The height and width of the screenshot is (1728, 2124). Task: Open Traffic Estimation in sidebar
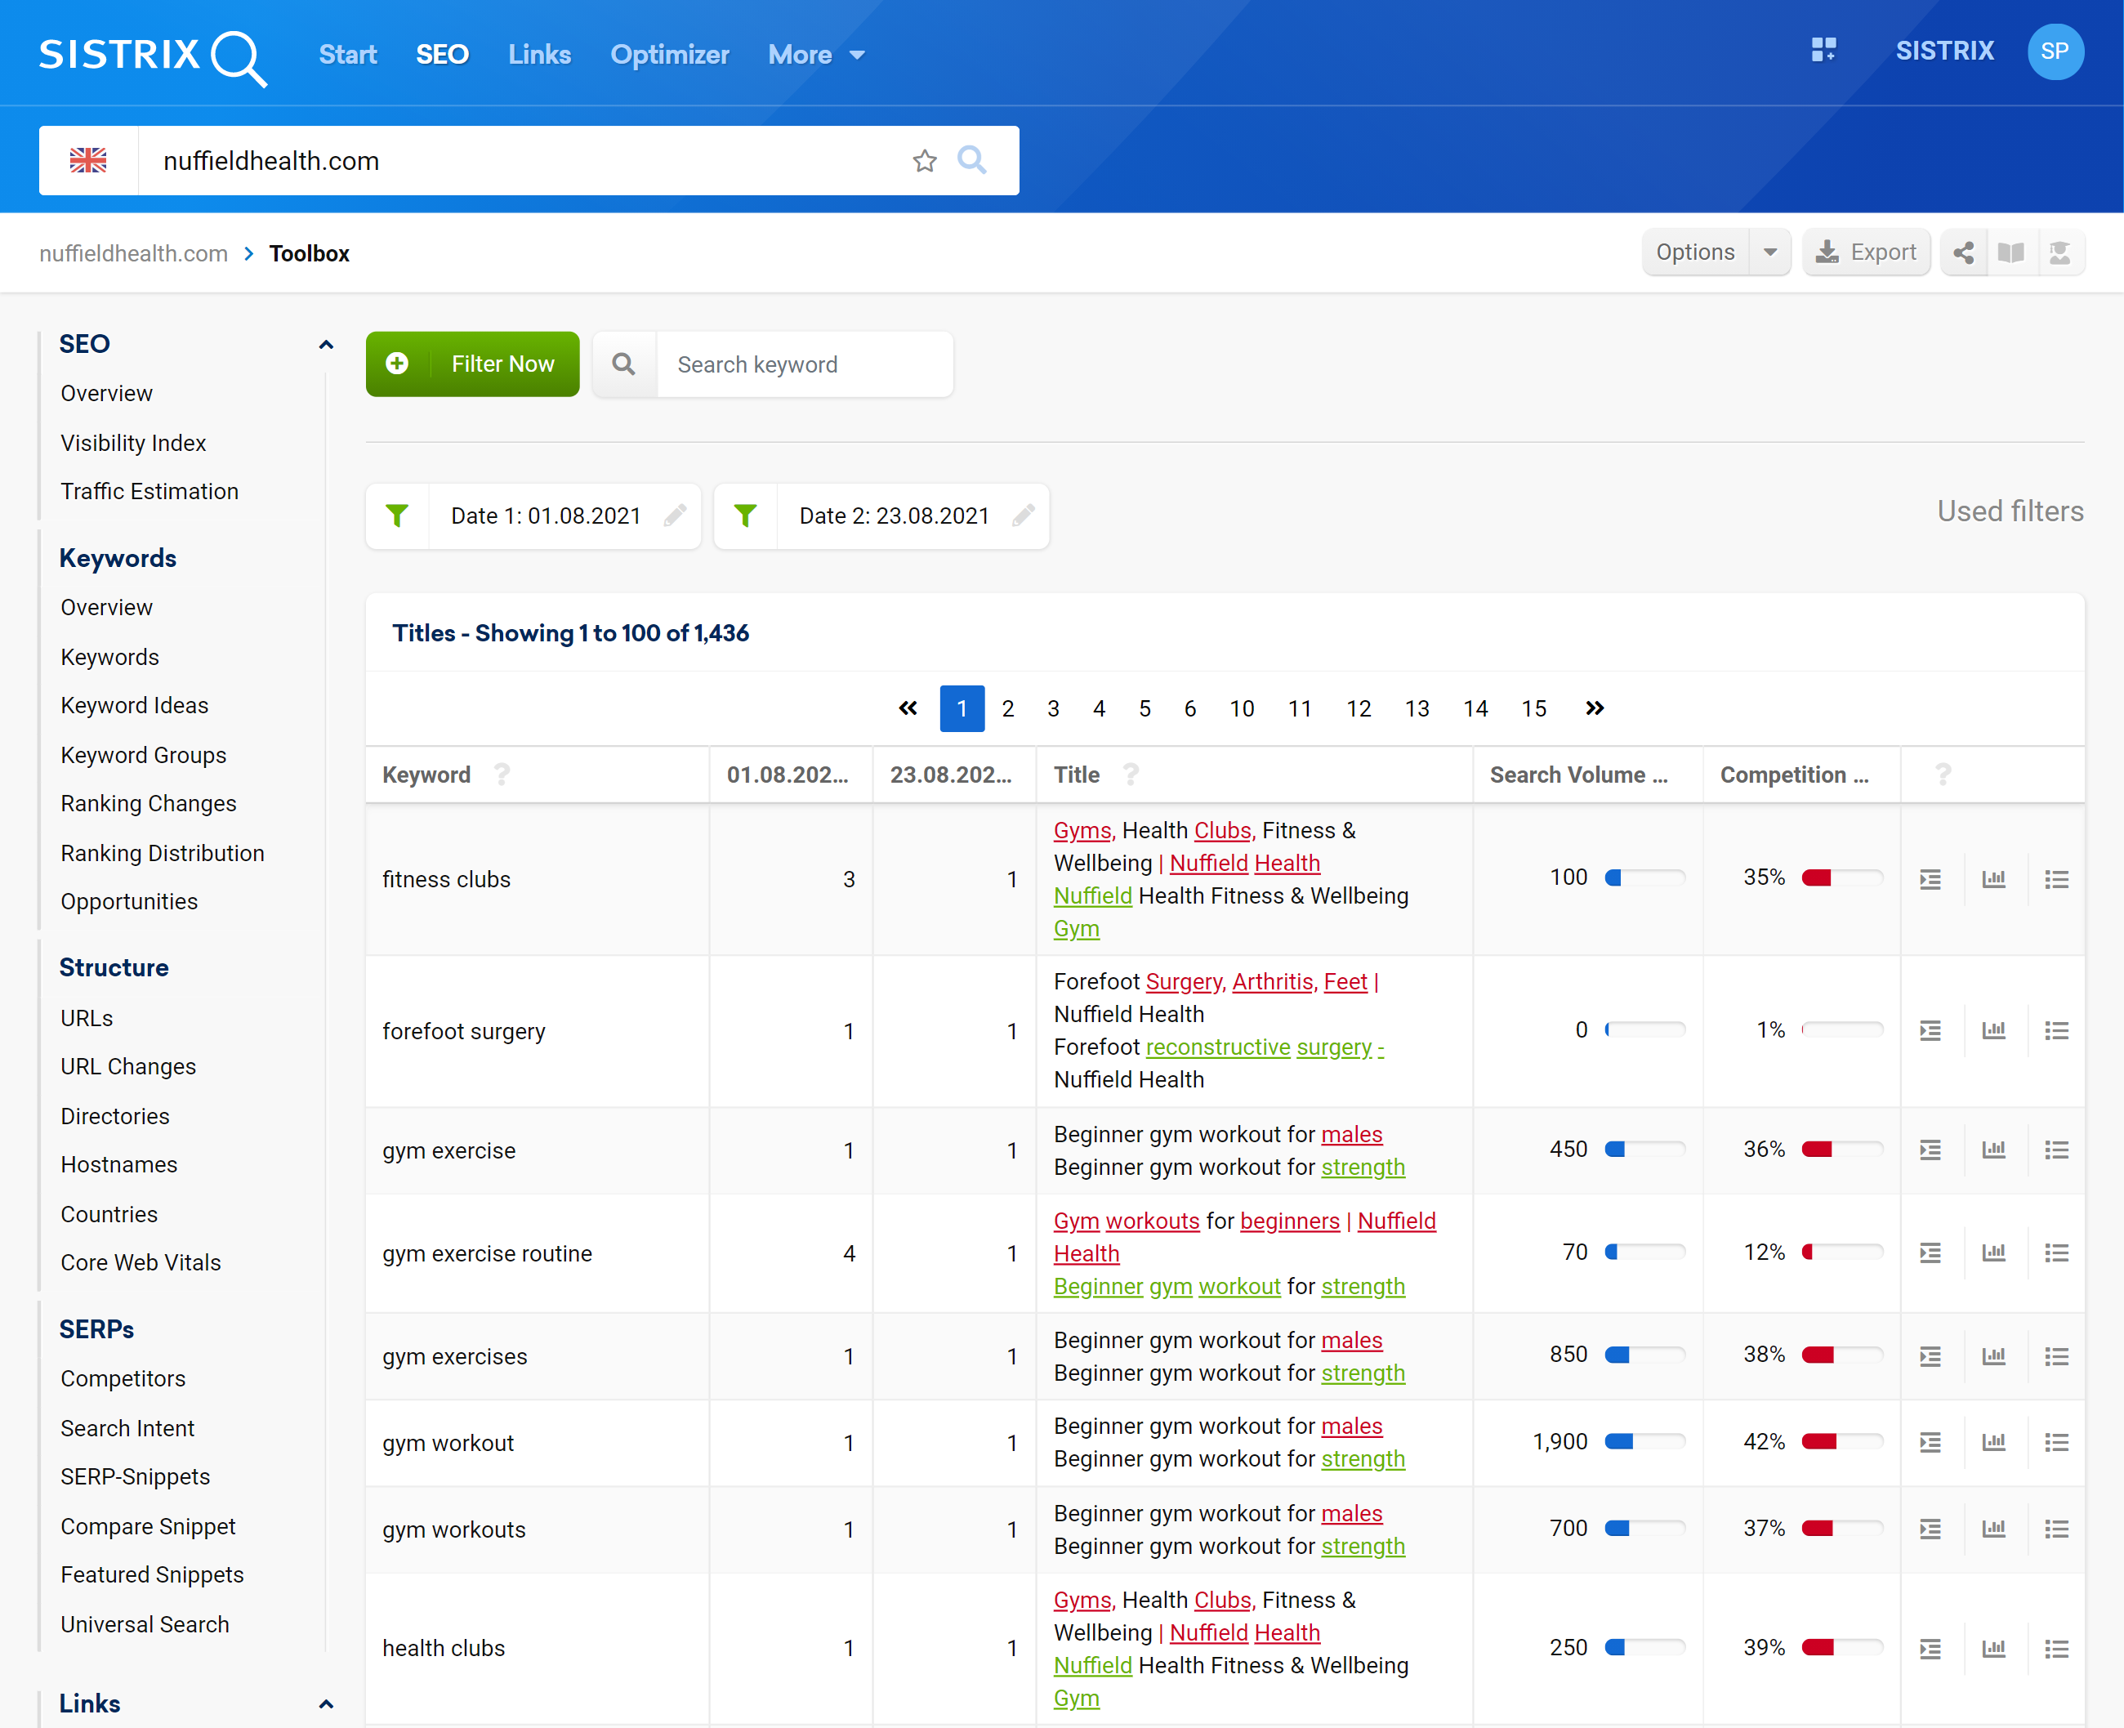(x=149, y=492)
